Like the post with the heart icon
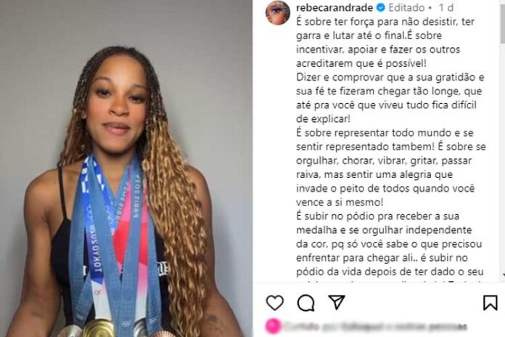505x337 pixels. (x=275, y=303)
